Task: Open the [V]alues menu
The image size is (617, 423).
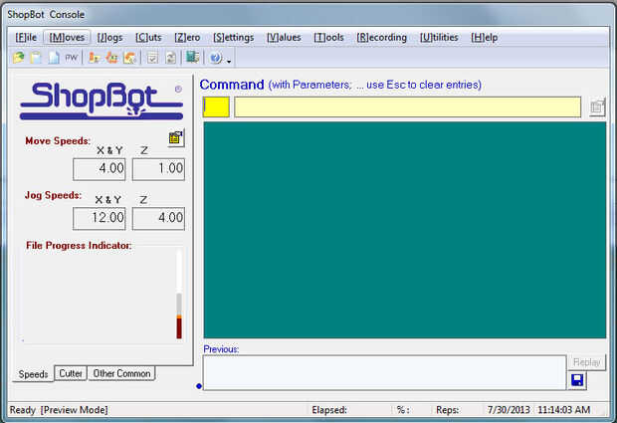Action: point(284,38)
